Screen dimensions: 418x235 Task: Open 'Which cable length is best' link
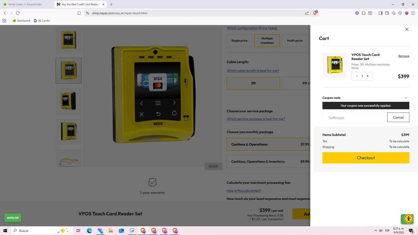tap(253, 71)
